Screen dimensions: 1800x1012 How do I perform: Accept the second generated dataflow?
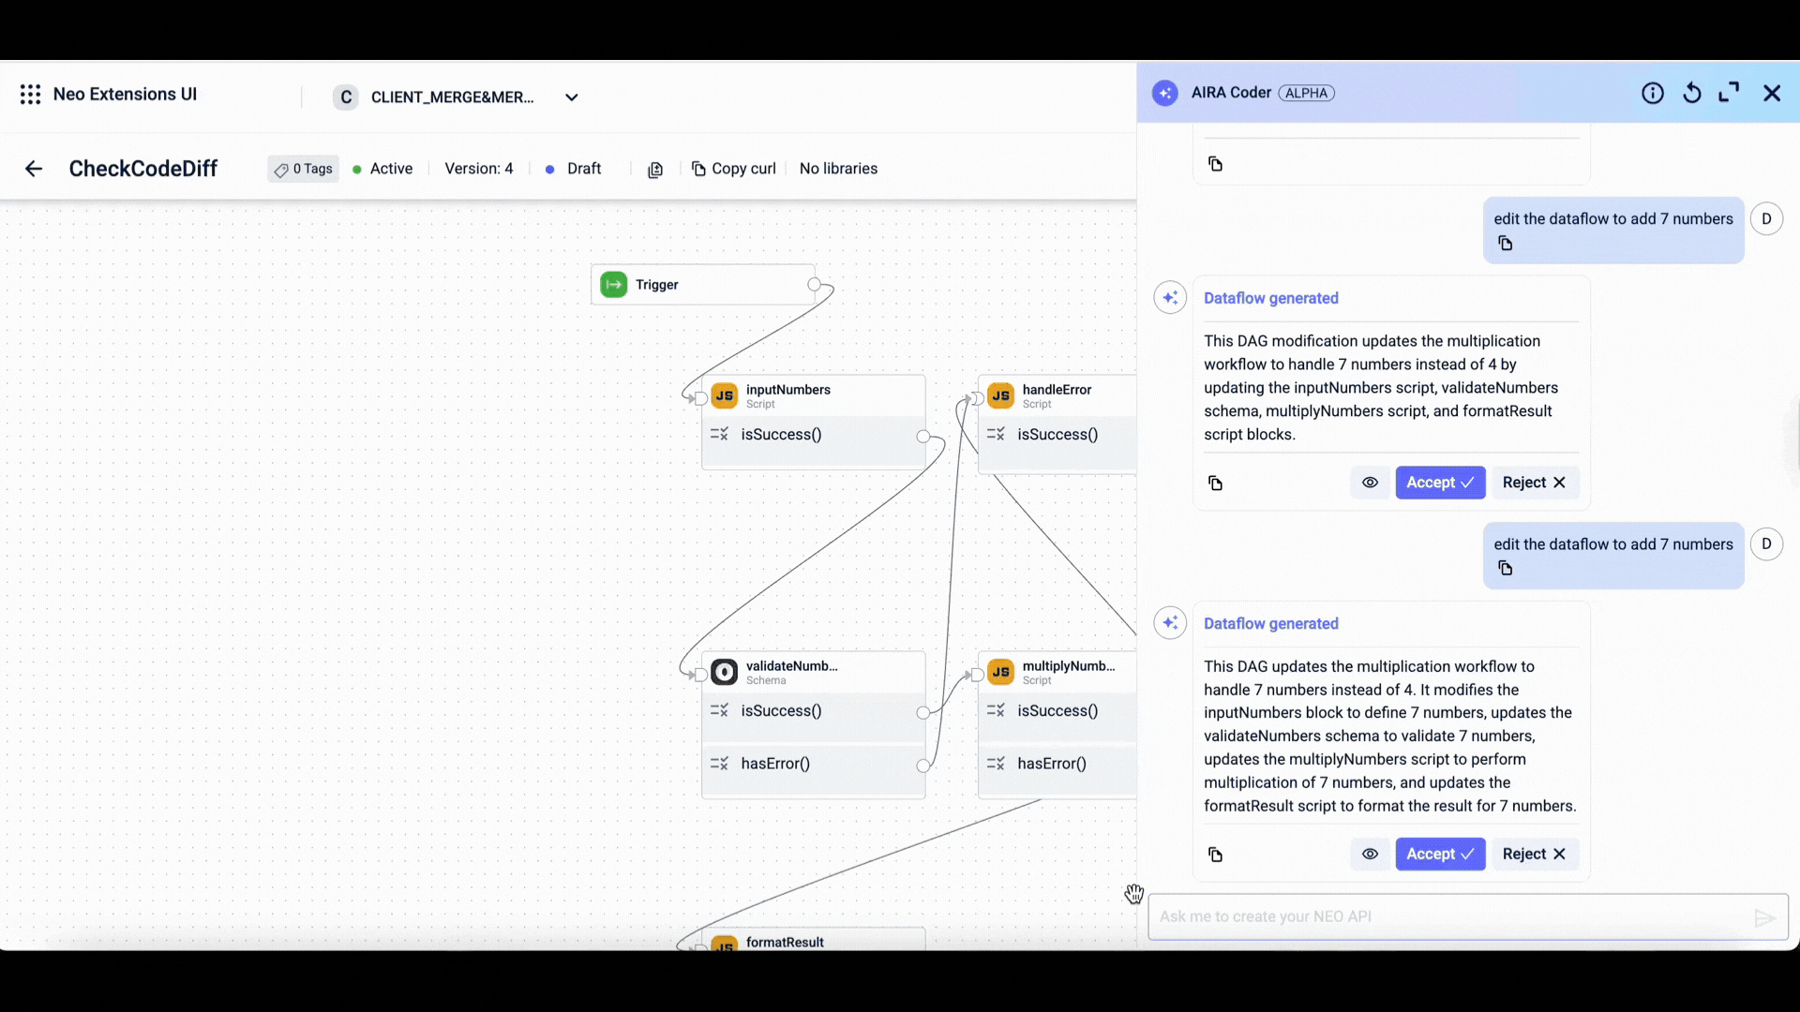click(1439, 855)
